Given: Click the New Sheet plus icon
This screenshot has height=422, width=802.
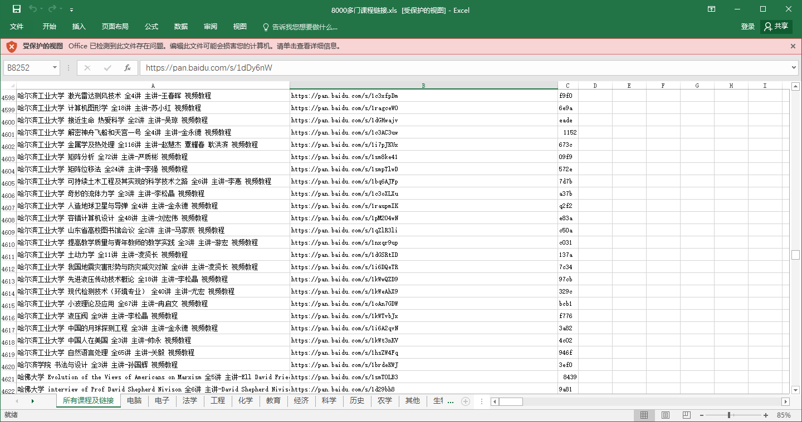Looking at the screenshot, I should (466, 401).
